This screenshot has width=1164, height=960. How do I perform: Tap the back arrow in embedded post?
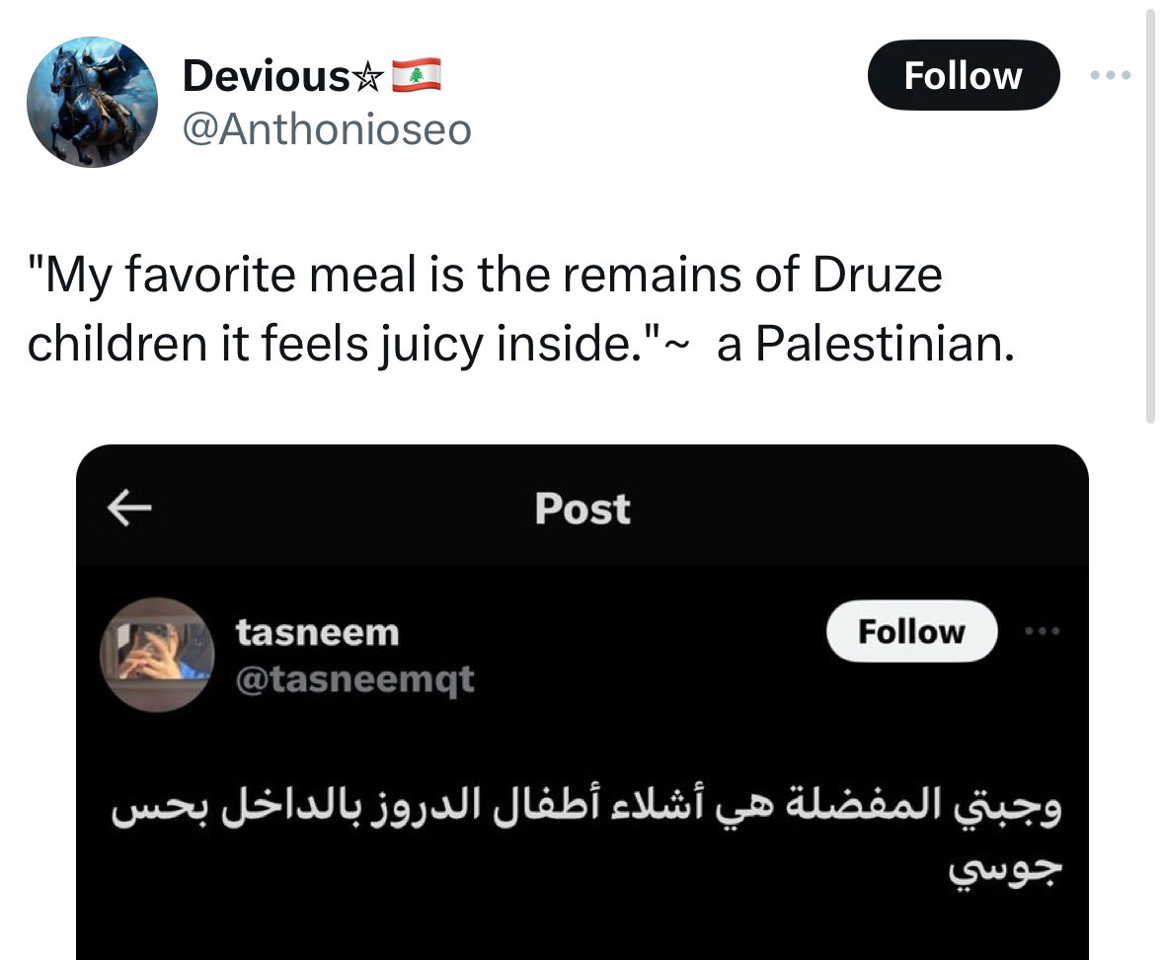[128, 508]
